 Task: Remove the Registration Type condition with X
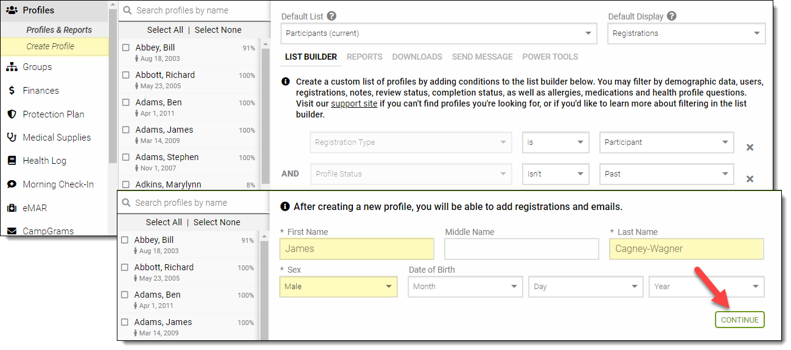pos(750,147)
